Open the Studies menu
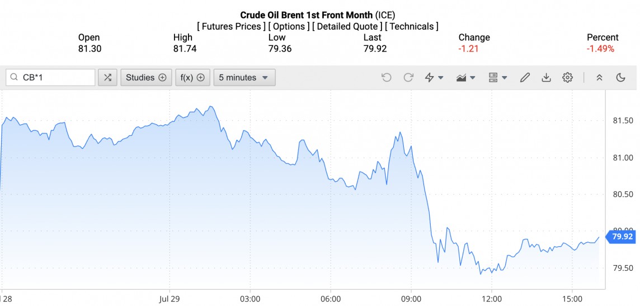This screenshot has width=640, height=306. tap(146, 78)
